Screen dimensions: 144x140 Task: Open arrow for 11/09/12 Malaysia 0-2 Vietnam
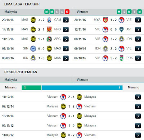138,135
